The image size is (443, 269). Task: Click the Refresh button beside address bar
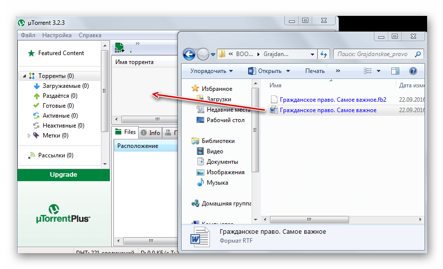tap(324, 54)
